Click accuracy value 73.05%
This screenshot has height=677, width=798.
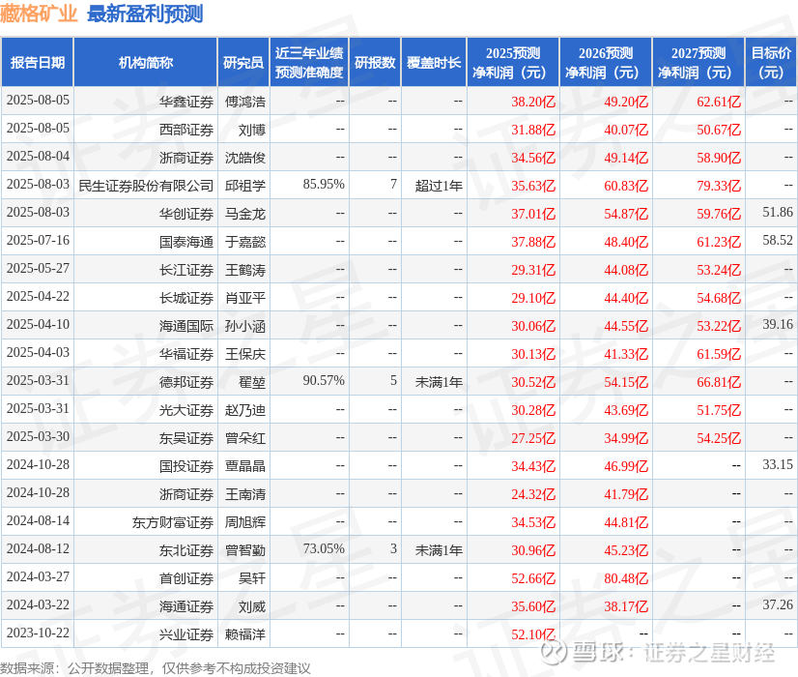tap(324, 548)
